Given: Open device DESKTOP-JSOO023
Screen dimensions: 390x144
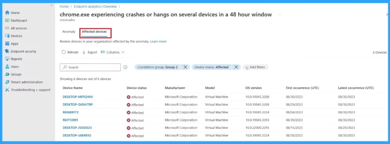Looking at the screenshot, I should (77, 128).
